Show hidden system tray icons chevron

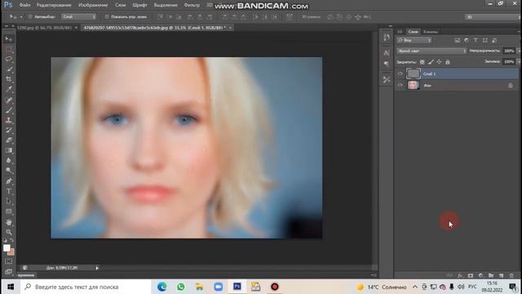coord(415,287)
